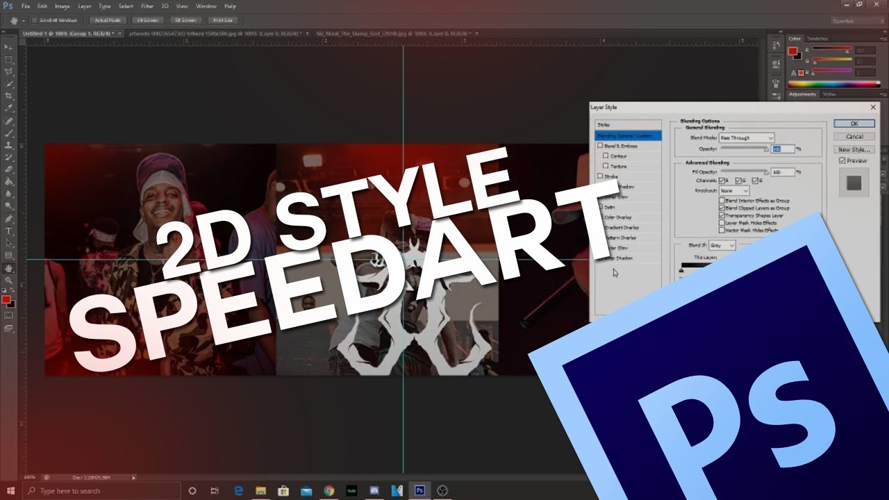Toggle Quick Mask mode icon

[8, 315]
